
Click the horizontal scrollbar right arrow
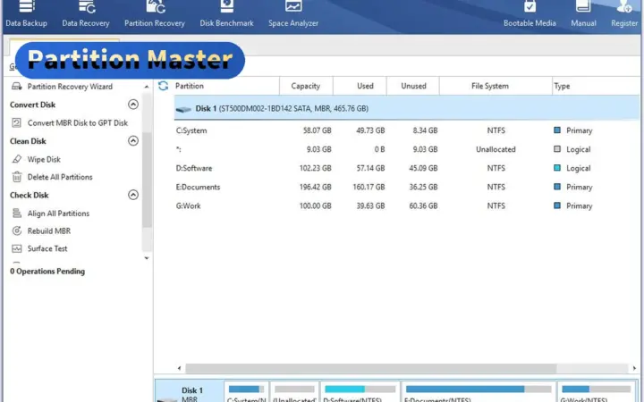click(634, 368)
